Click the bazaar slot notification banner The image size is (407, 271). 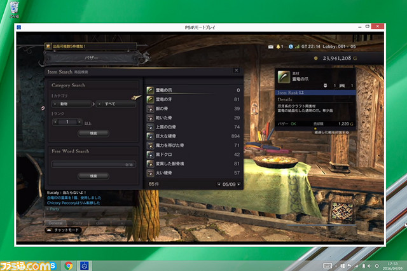[x=91, y=46]
